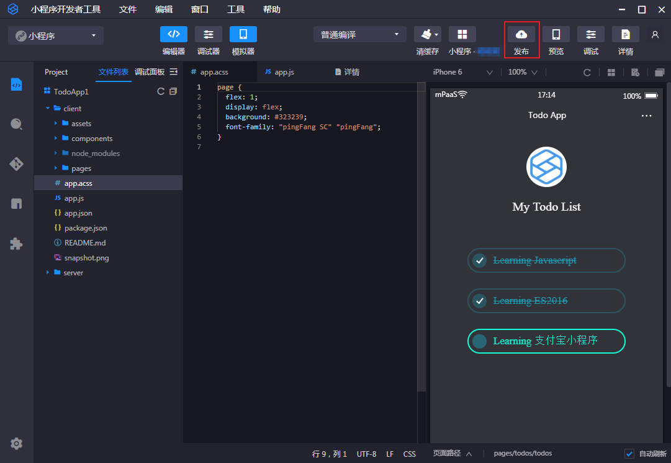671x463 pixels.
Task: Open the plugins puzzle icon in sidebar
Action: (x=16, y=244)
